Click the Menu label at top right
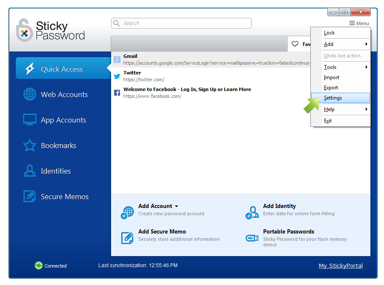Viewport: 384px width, 285px height. 362,23
